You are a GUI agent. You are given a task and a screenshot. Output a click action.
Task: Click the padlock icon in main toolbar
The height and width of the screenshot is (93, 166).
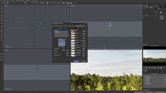(x=35, y=3)
